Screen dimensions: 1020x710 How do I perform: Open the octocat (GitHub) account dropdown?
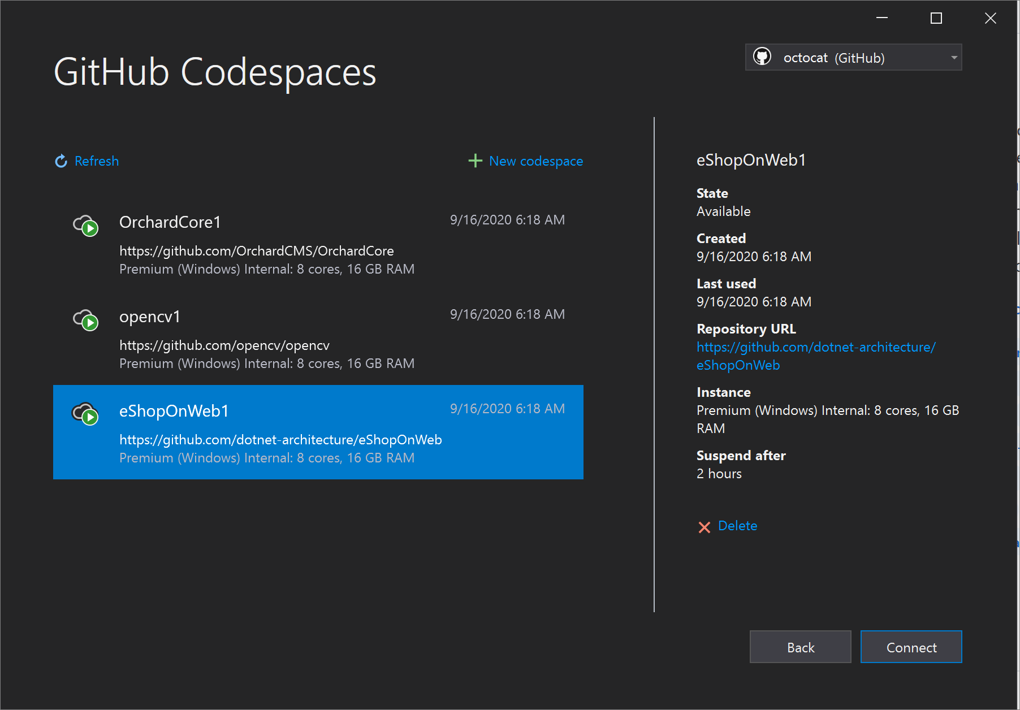click(953, 57)
